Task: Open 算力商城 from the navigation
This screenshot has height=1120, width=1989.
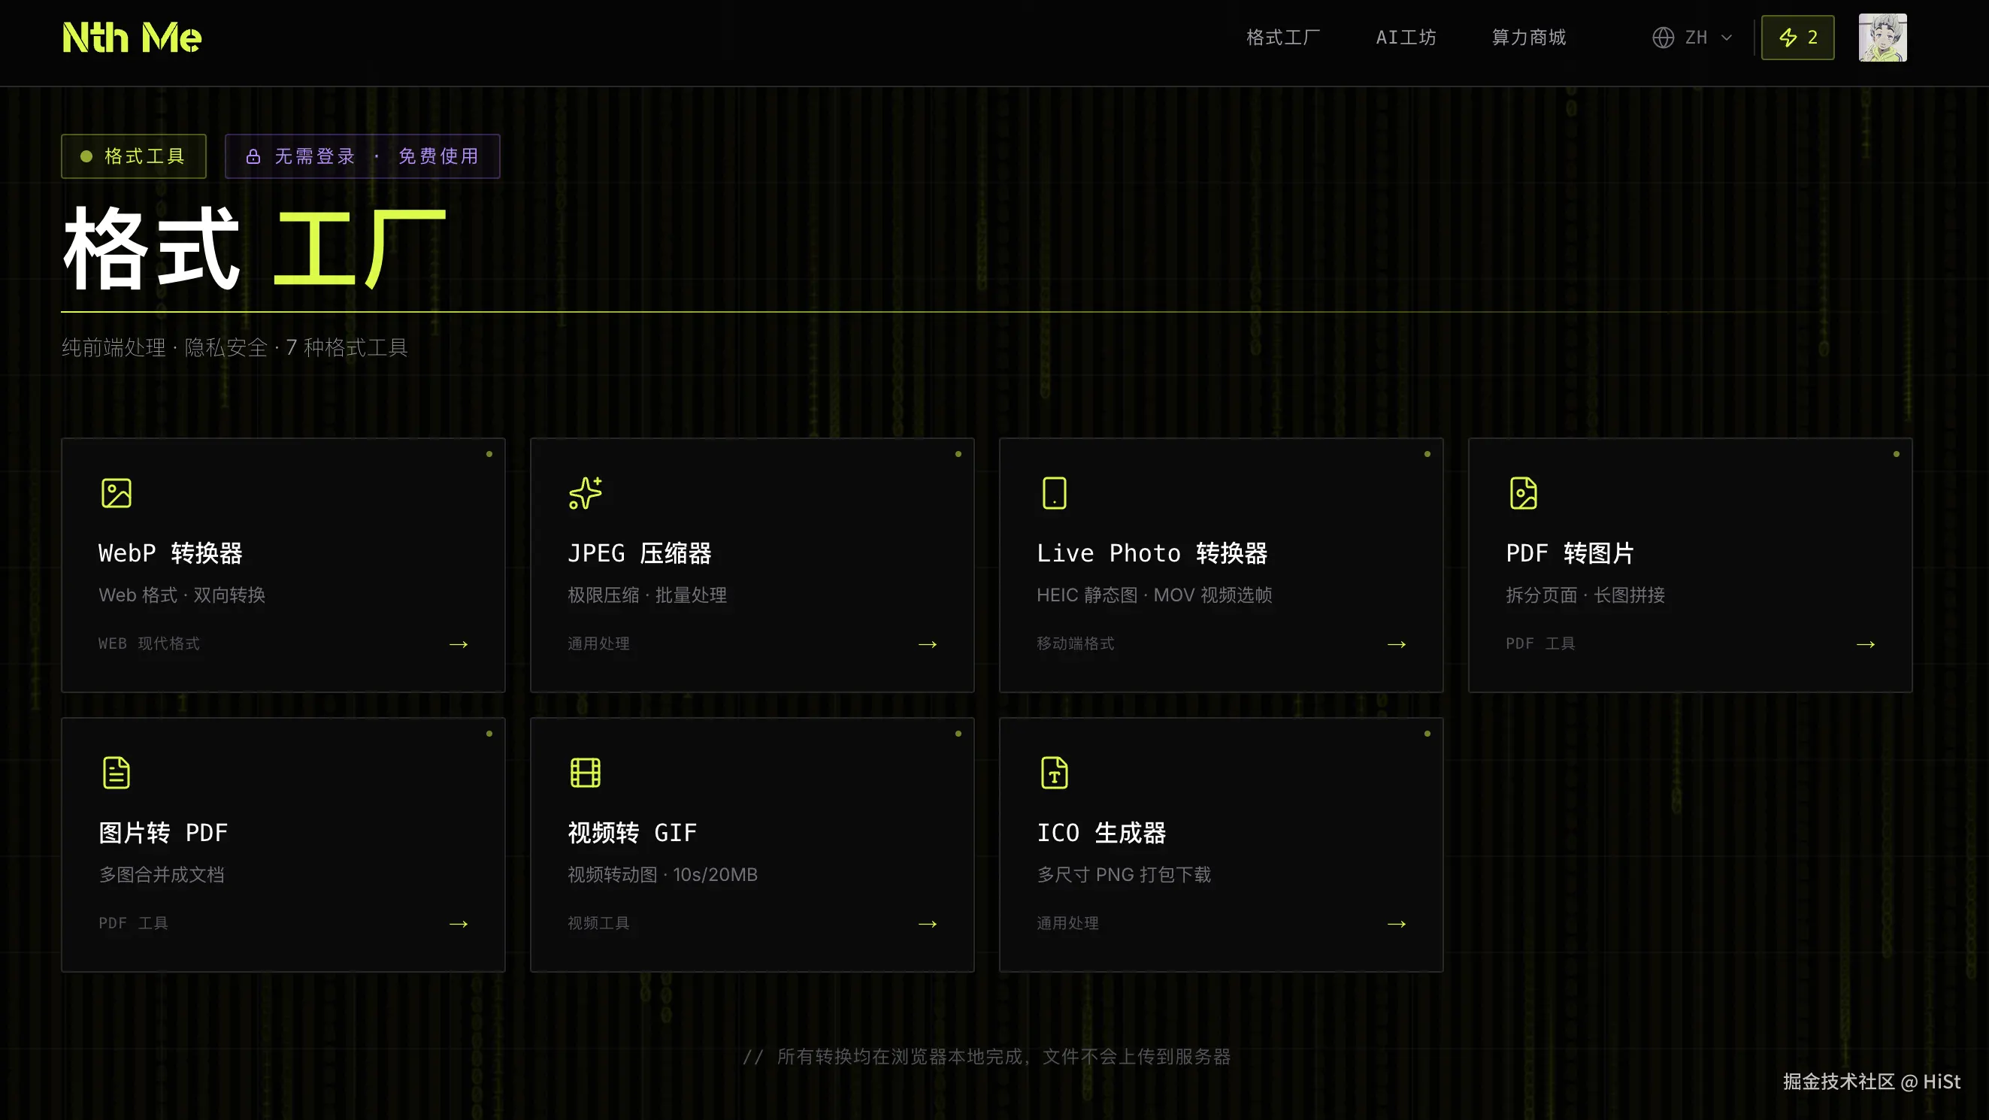Action: tap(1527, 36)
